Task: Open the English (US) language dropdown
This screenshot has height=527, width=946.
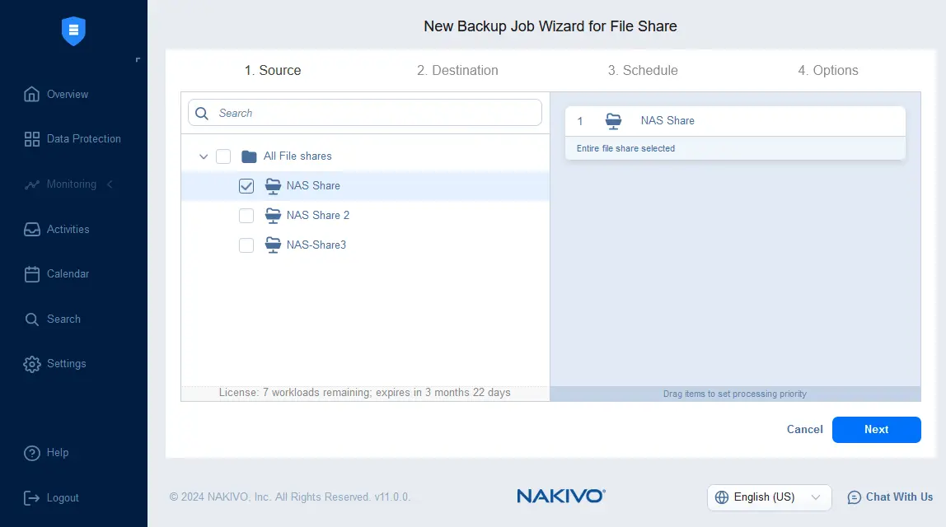Action: 769,497
